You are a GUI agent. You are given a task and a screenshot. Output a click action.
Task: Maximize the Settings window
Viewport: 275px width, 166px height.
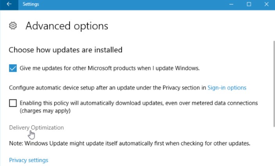coord(249,5)
